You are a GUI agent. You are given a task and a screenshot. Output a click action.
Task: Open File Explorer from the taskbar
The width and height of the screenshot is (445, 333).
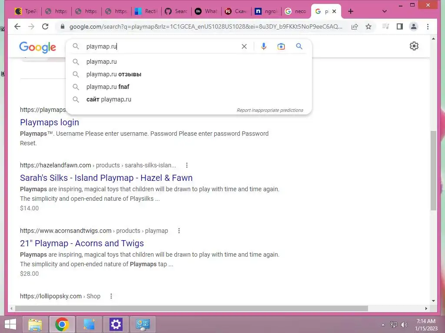point(35,324)
